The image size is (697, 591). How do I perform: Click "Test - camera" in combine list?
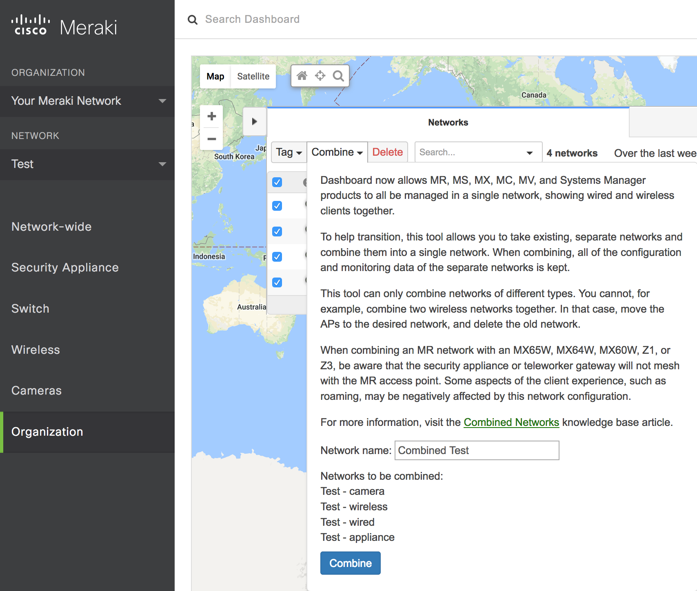[x=353, y=492]
